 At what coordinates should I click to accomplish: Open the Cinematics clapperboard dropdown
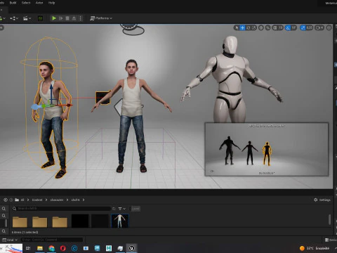pyautogui.click(x=27, y=18)
